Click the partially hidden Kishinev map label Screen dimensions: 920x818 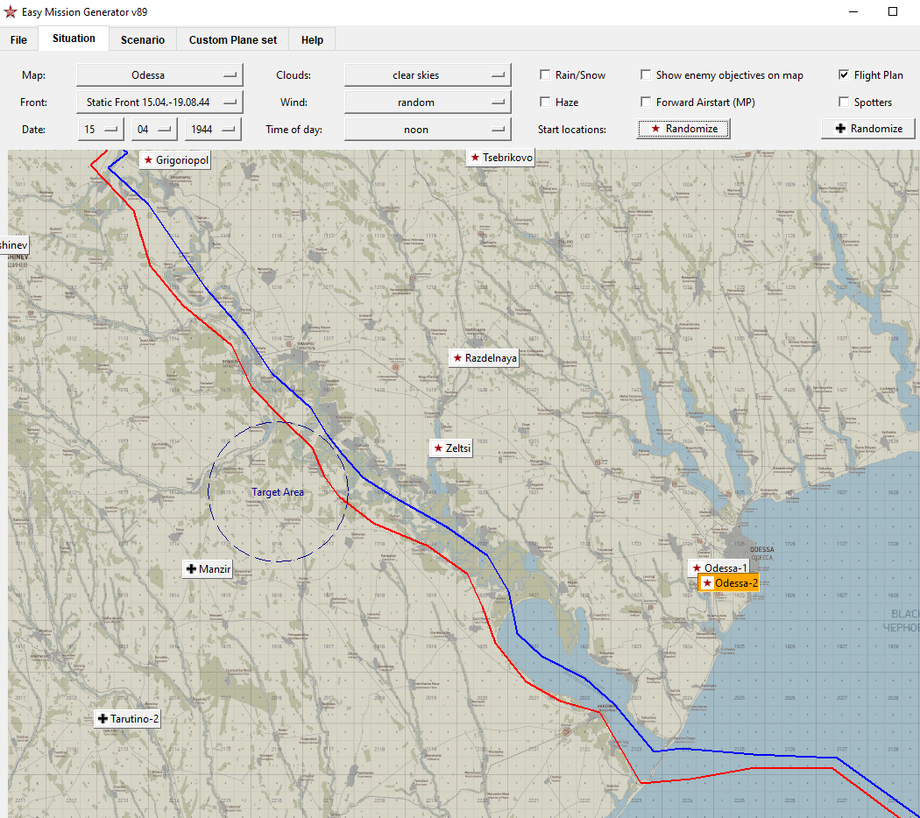[x=14, y=245]
